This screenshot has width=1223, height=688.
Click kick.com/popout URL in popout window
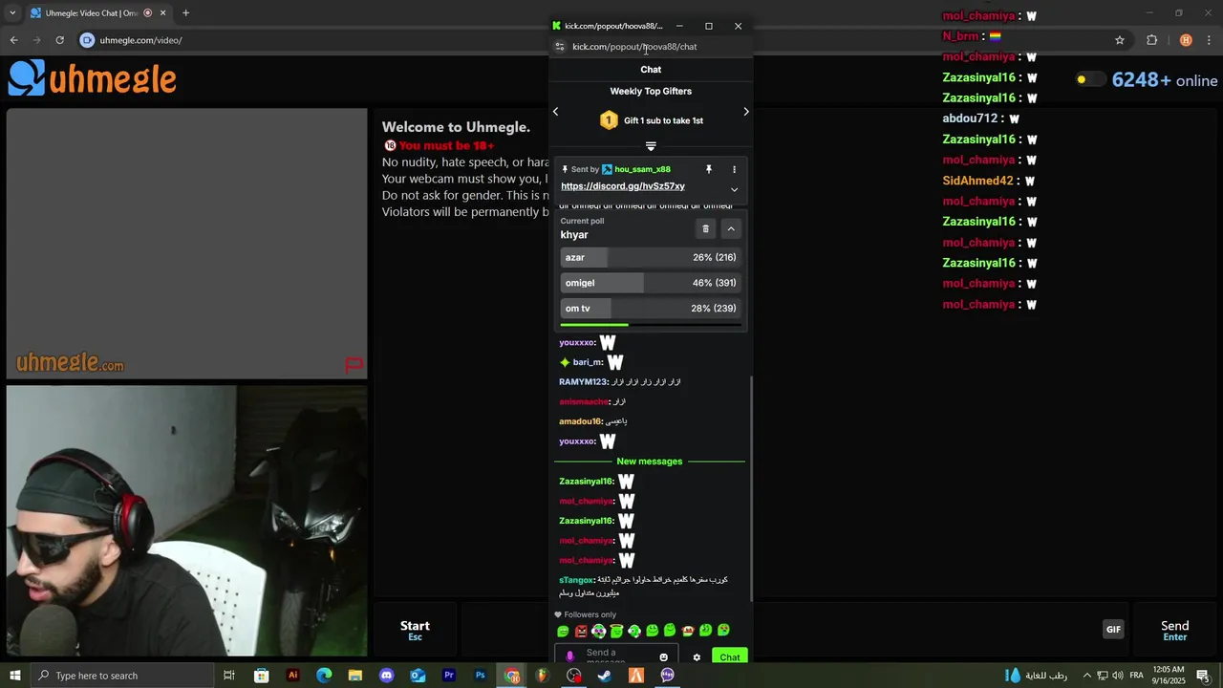tap(634, 47)
